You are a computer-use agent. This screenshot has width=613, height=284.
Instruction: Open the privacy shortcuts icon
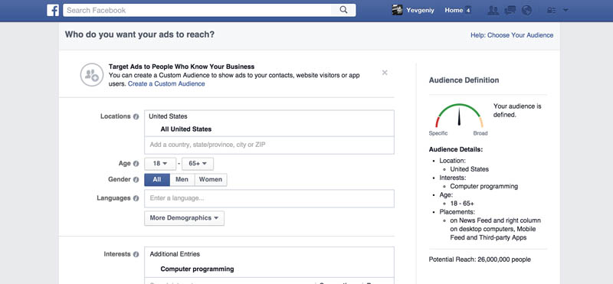coord(551,11)
